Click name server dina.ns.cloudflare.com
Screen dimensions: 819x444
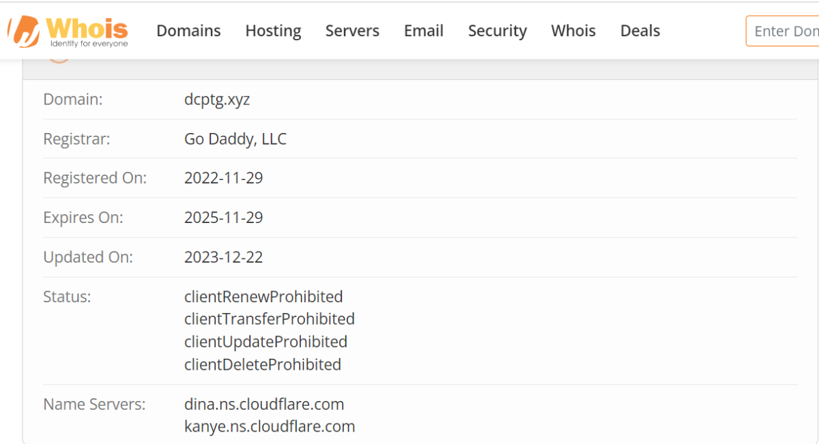(x=263, y=404)
